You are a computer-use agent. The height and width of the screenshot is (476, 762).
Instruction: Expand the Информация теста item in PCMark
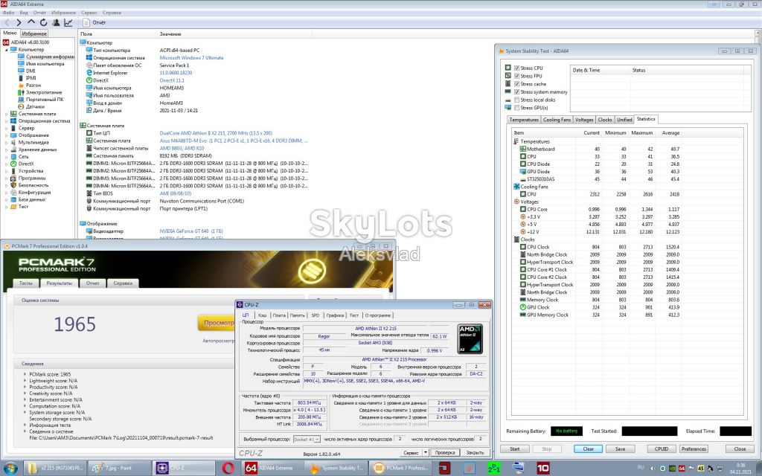tap(48, 425)
